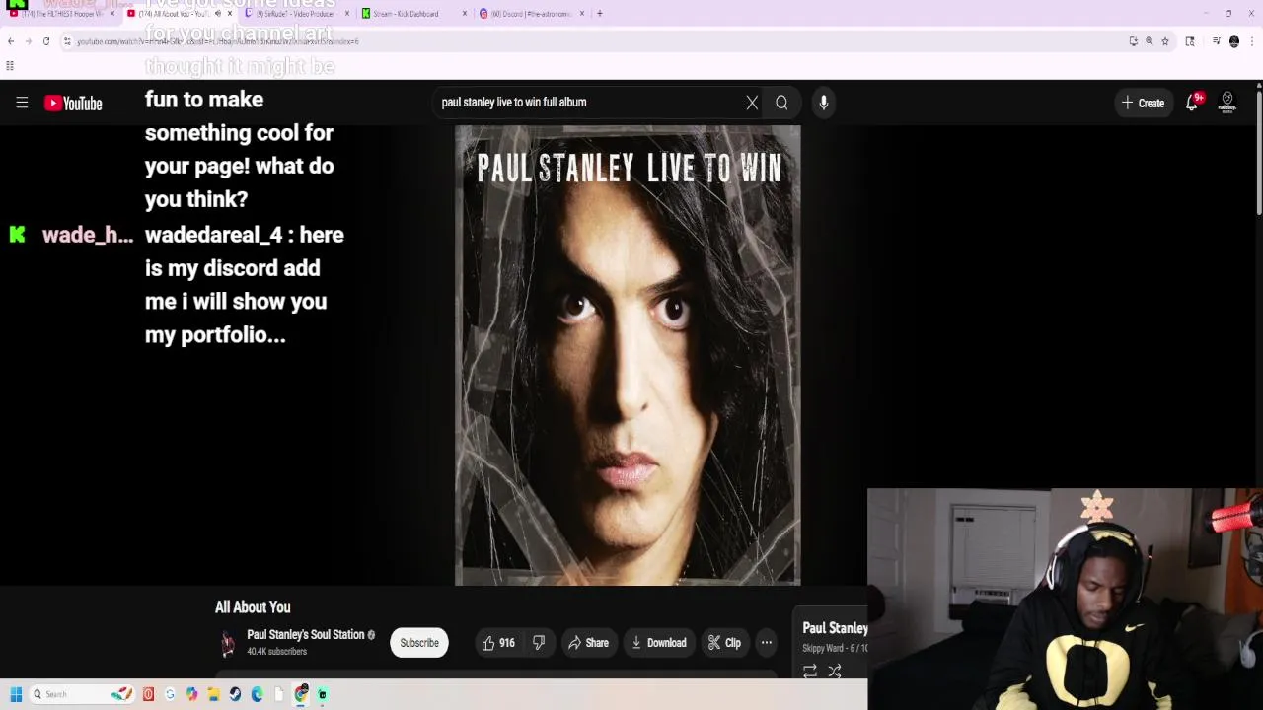Click the All About You video title
Viewport: 1263px width, 710px height.
(253, 607)
